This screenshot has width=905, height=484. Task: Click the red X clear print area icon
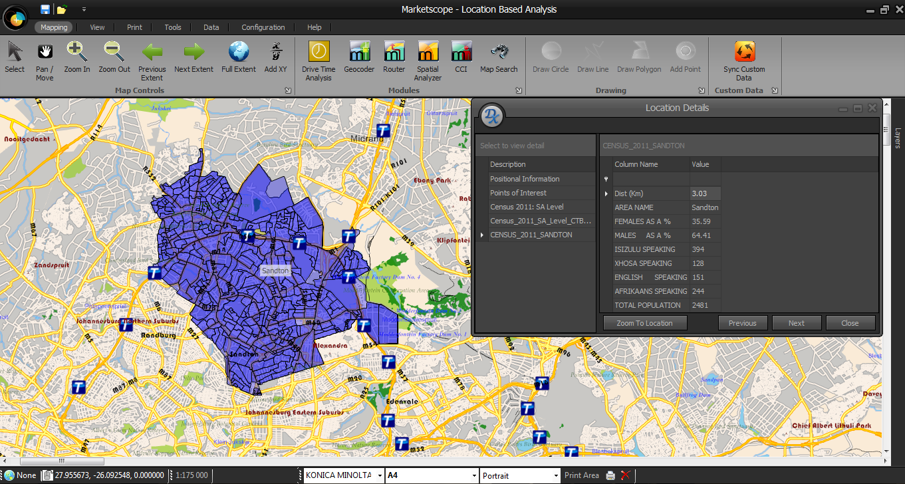coord(625,475)
